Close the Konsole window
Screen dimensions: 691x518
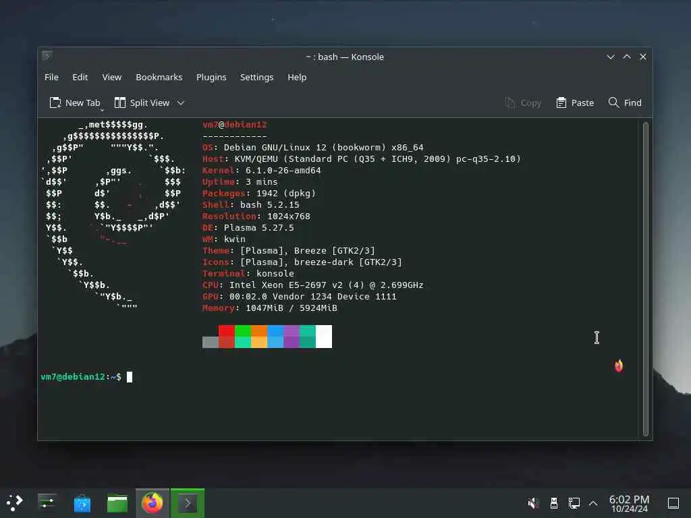click(643, 57)
